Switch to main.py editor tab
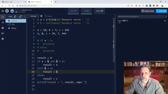This screenshot has height=94, width=168. pos(33,16)
